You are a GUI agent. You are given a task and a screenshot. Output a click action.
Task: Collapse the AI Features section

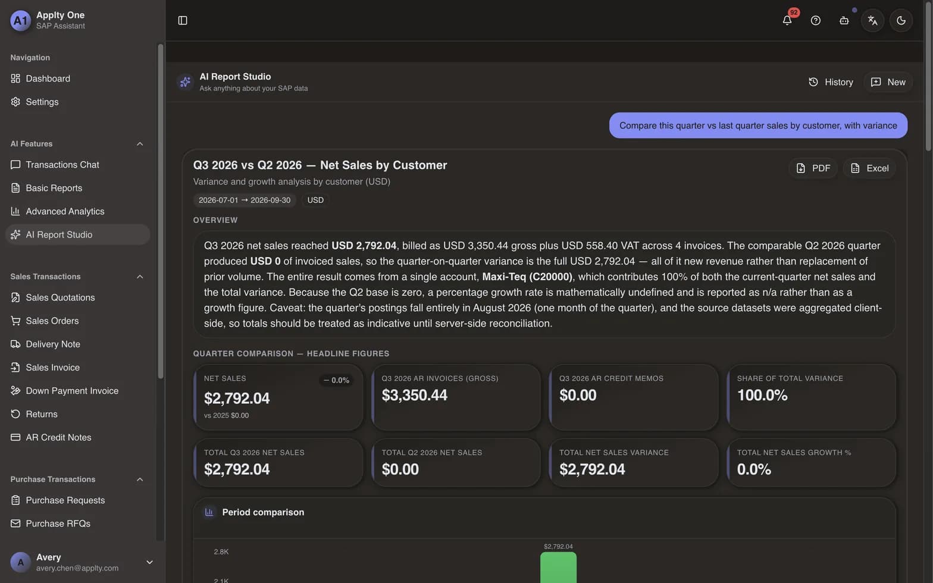click(x=140, y=144)
